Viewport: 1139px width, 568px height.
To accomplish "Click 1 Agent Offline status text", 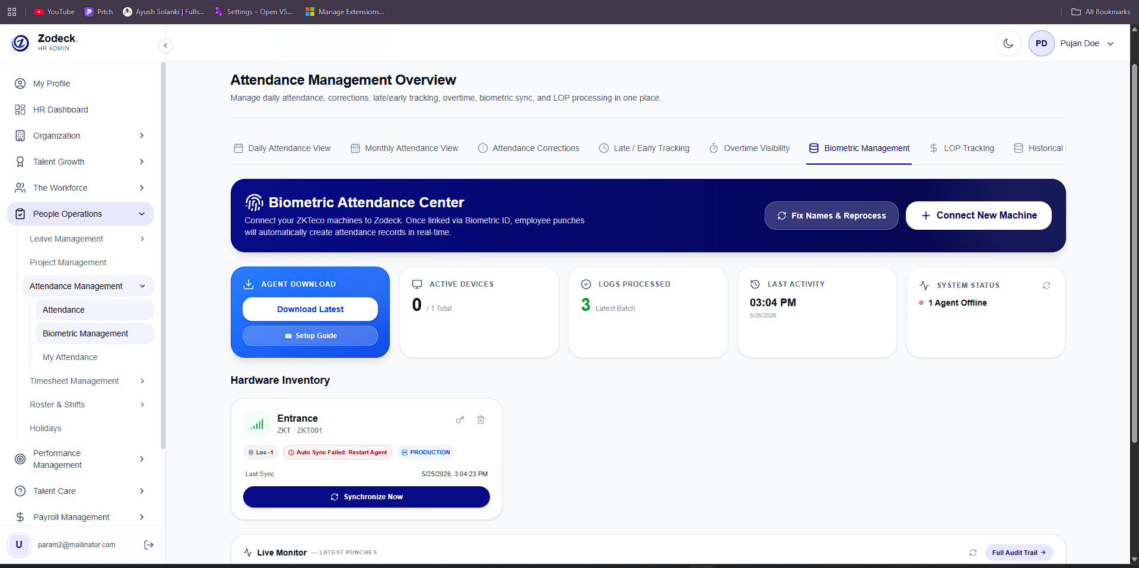I will point(957,303).
